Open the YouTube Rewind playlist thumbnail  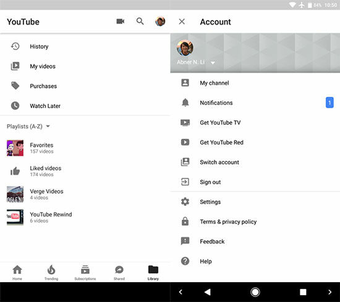pos(15,217)
